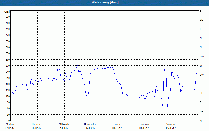Screen dimensions: 209x131
Task: Click the 390 y-axis value
Action: (8, 41)
